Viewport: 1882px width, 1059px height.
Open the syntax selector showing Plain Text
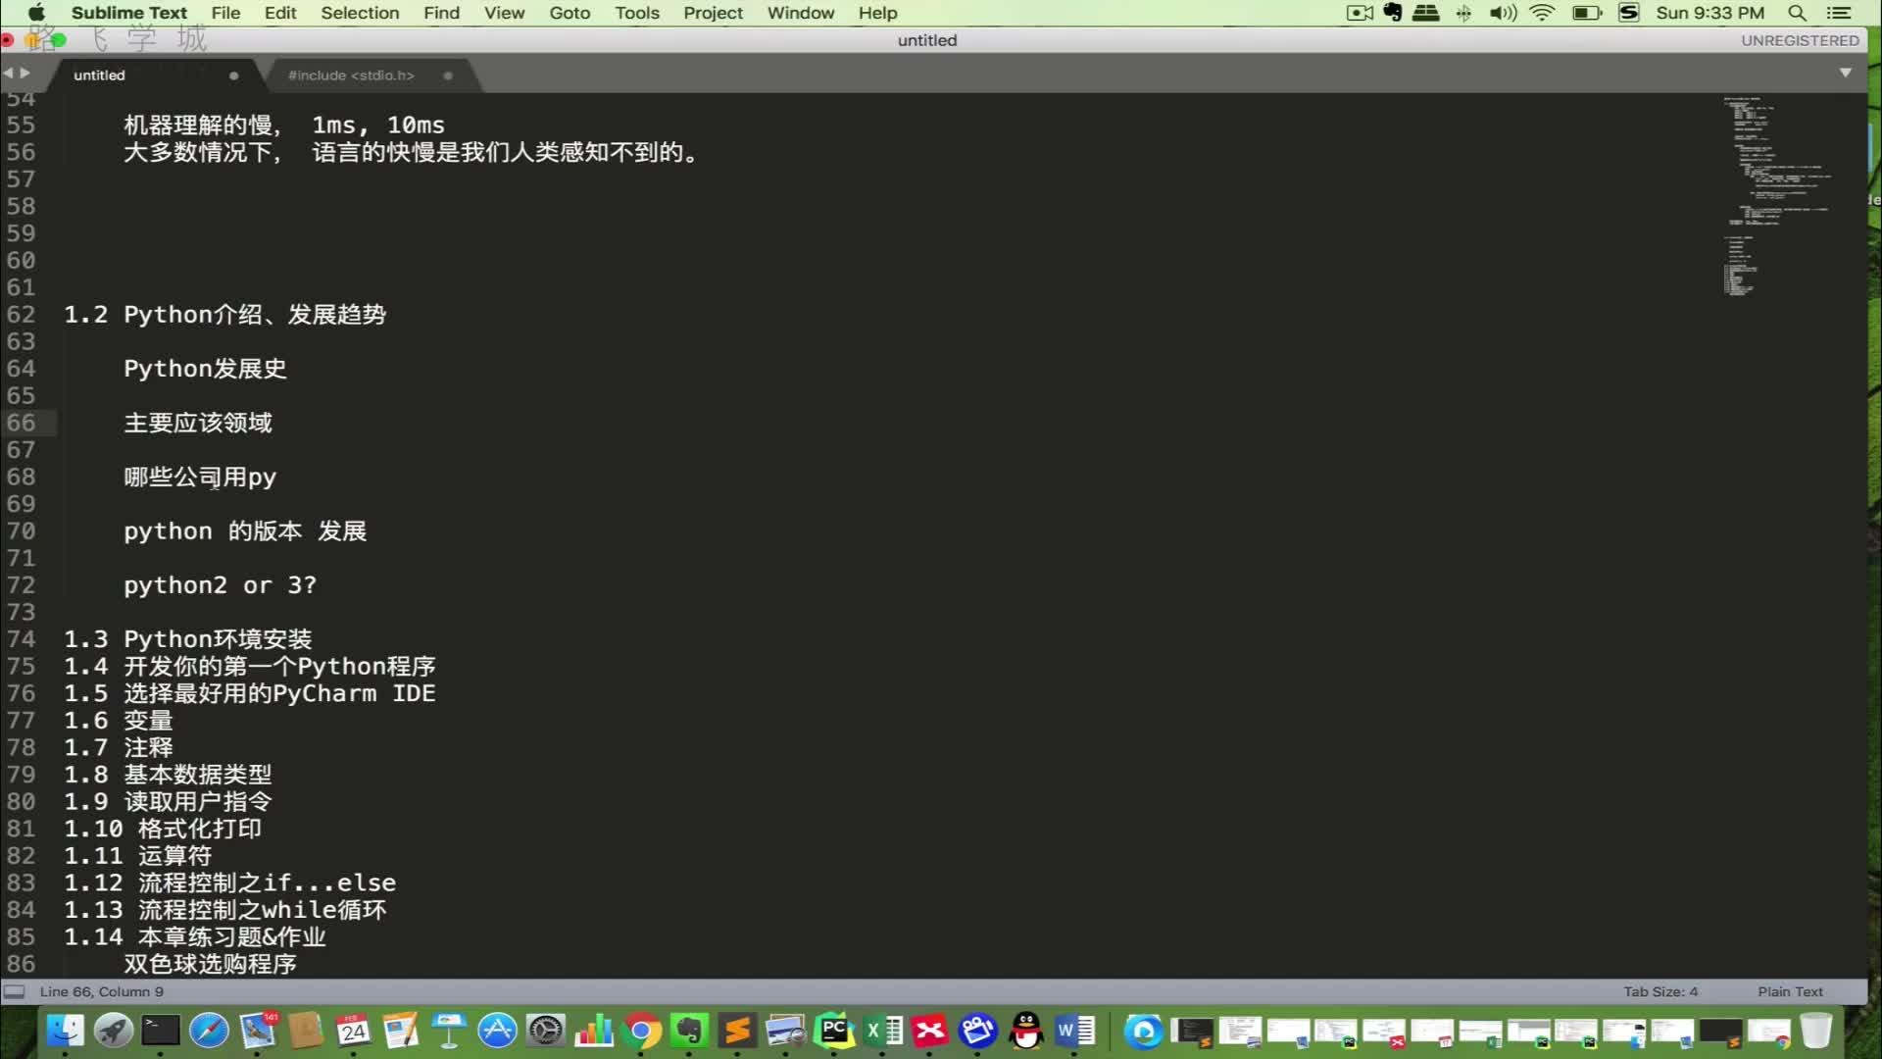pos(1789,991)
